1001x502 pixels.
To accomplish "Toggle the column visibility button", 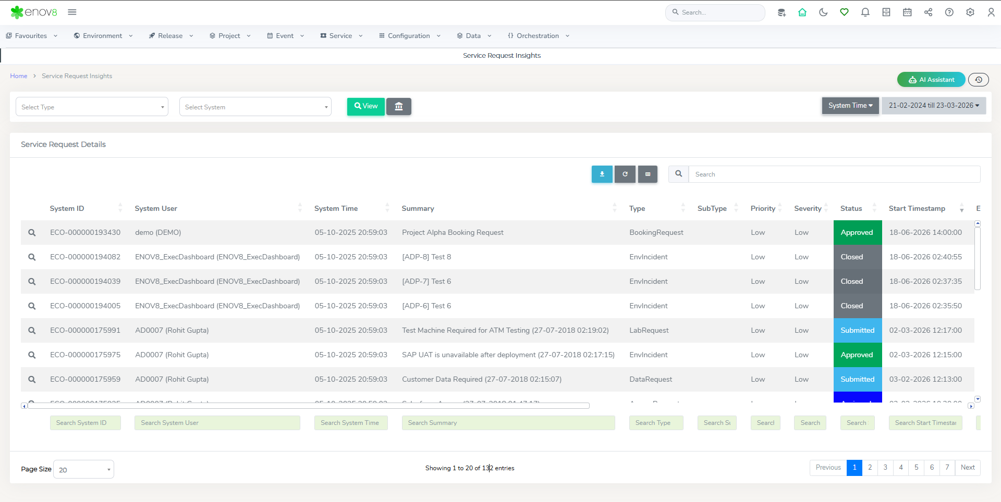I will point(648,174).
